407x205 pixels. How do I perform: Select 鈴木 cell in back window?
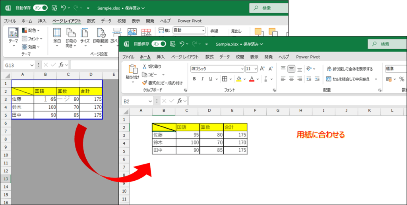pyautogui.click(x=23, y=107)
